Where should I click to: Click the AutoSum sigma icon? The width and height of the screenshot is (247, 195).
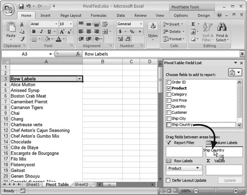(193, 24)
